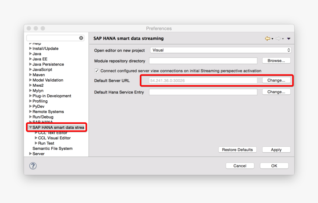318x203 pixels.
Task: Expand Plug-in Development node
Action: coord(30,96)
